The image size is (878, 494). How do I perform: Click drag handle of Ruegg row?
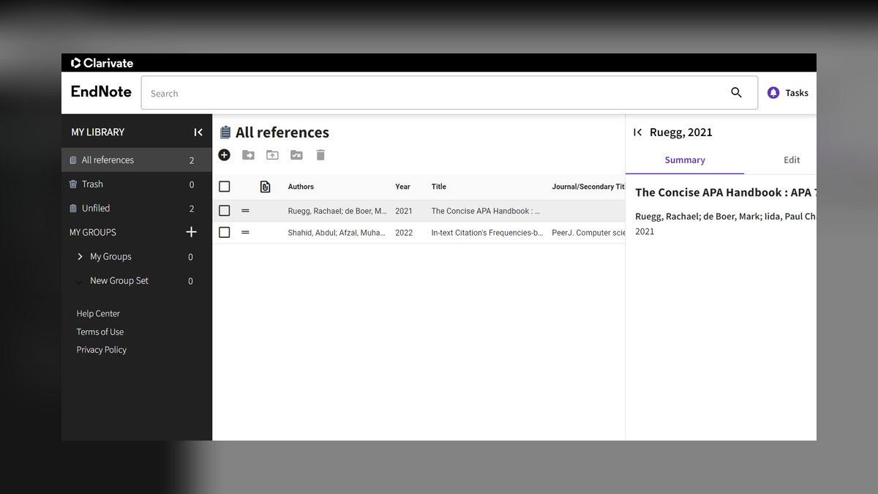245,211
